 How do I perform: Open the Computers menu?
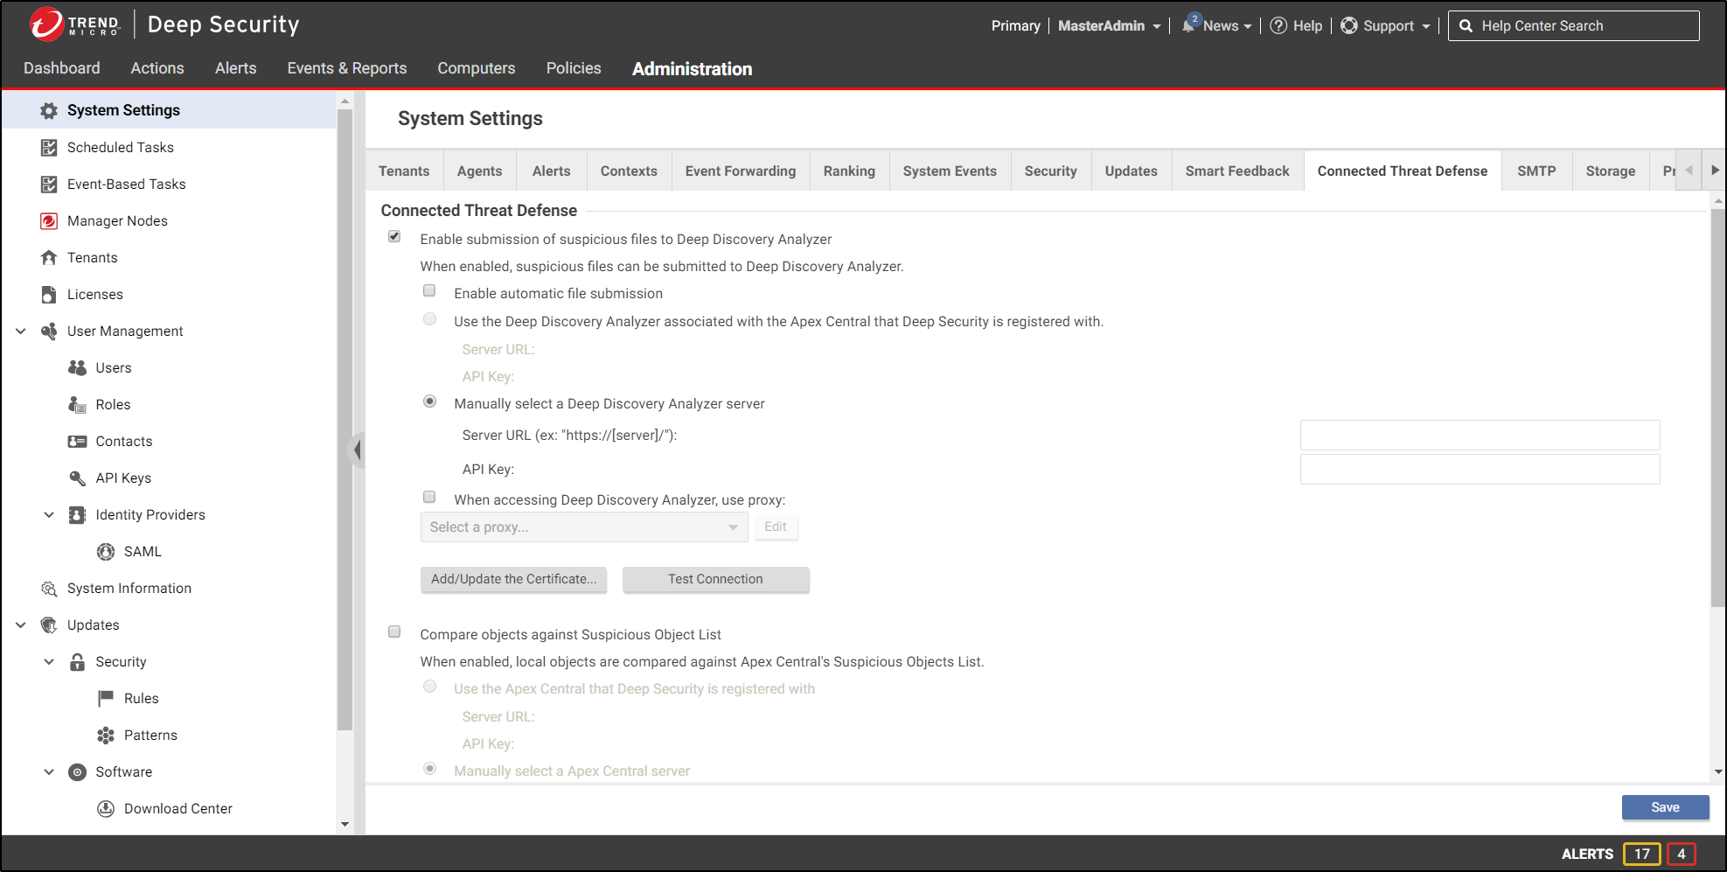pos(476,68)
